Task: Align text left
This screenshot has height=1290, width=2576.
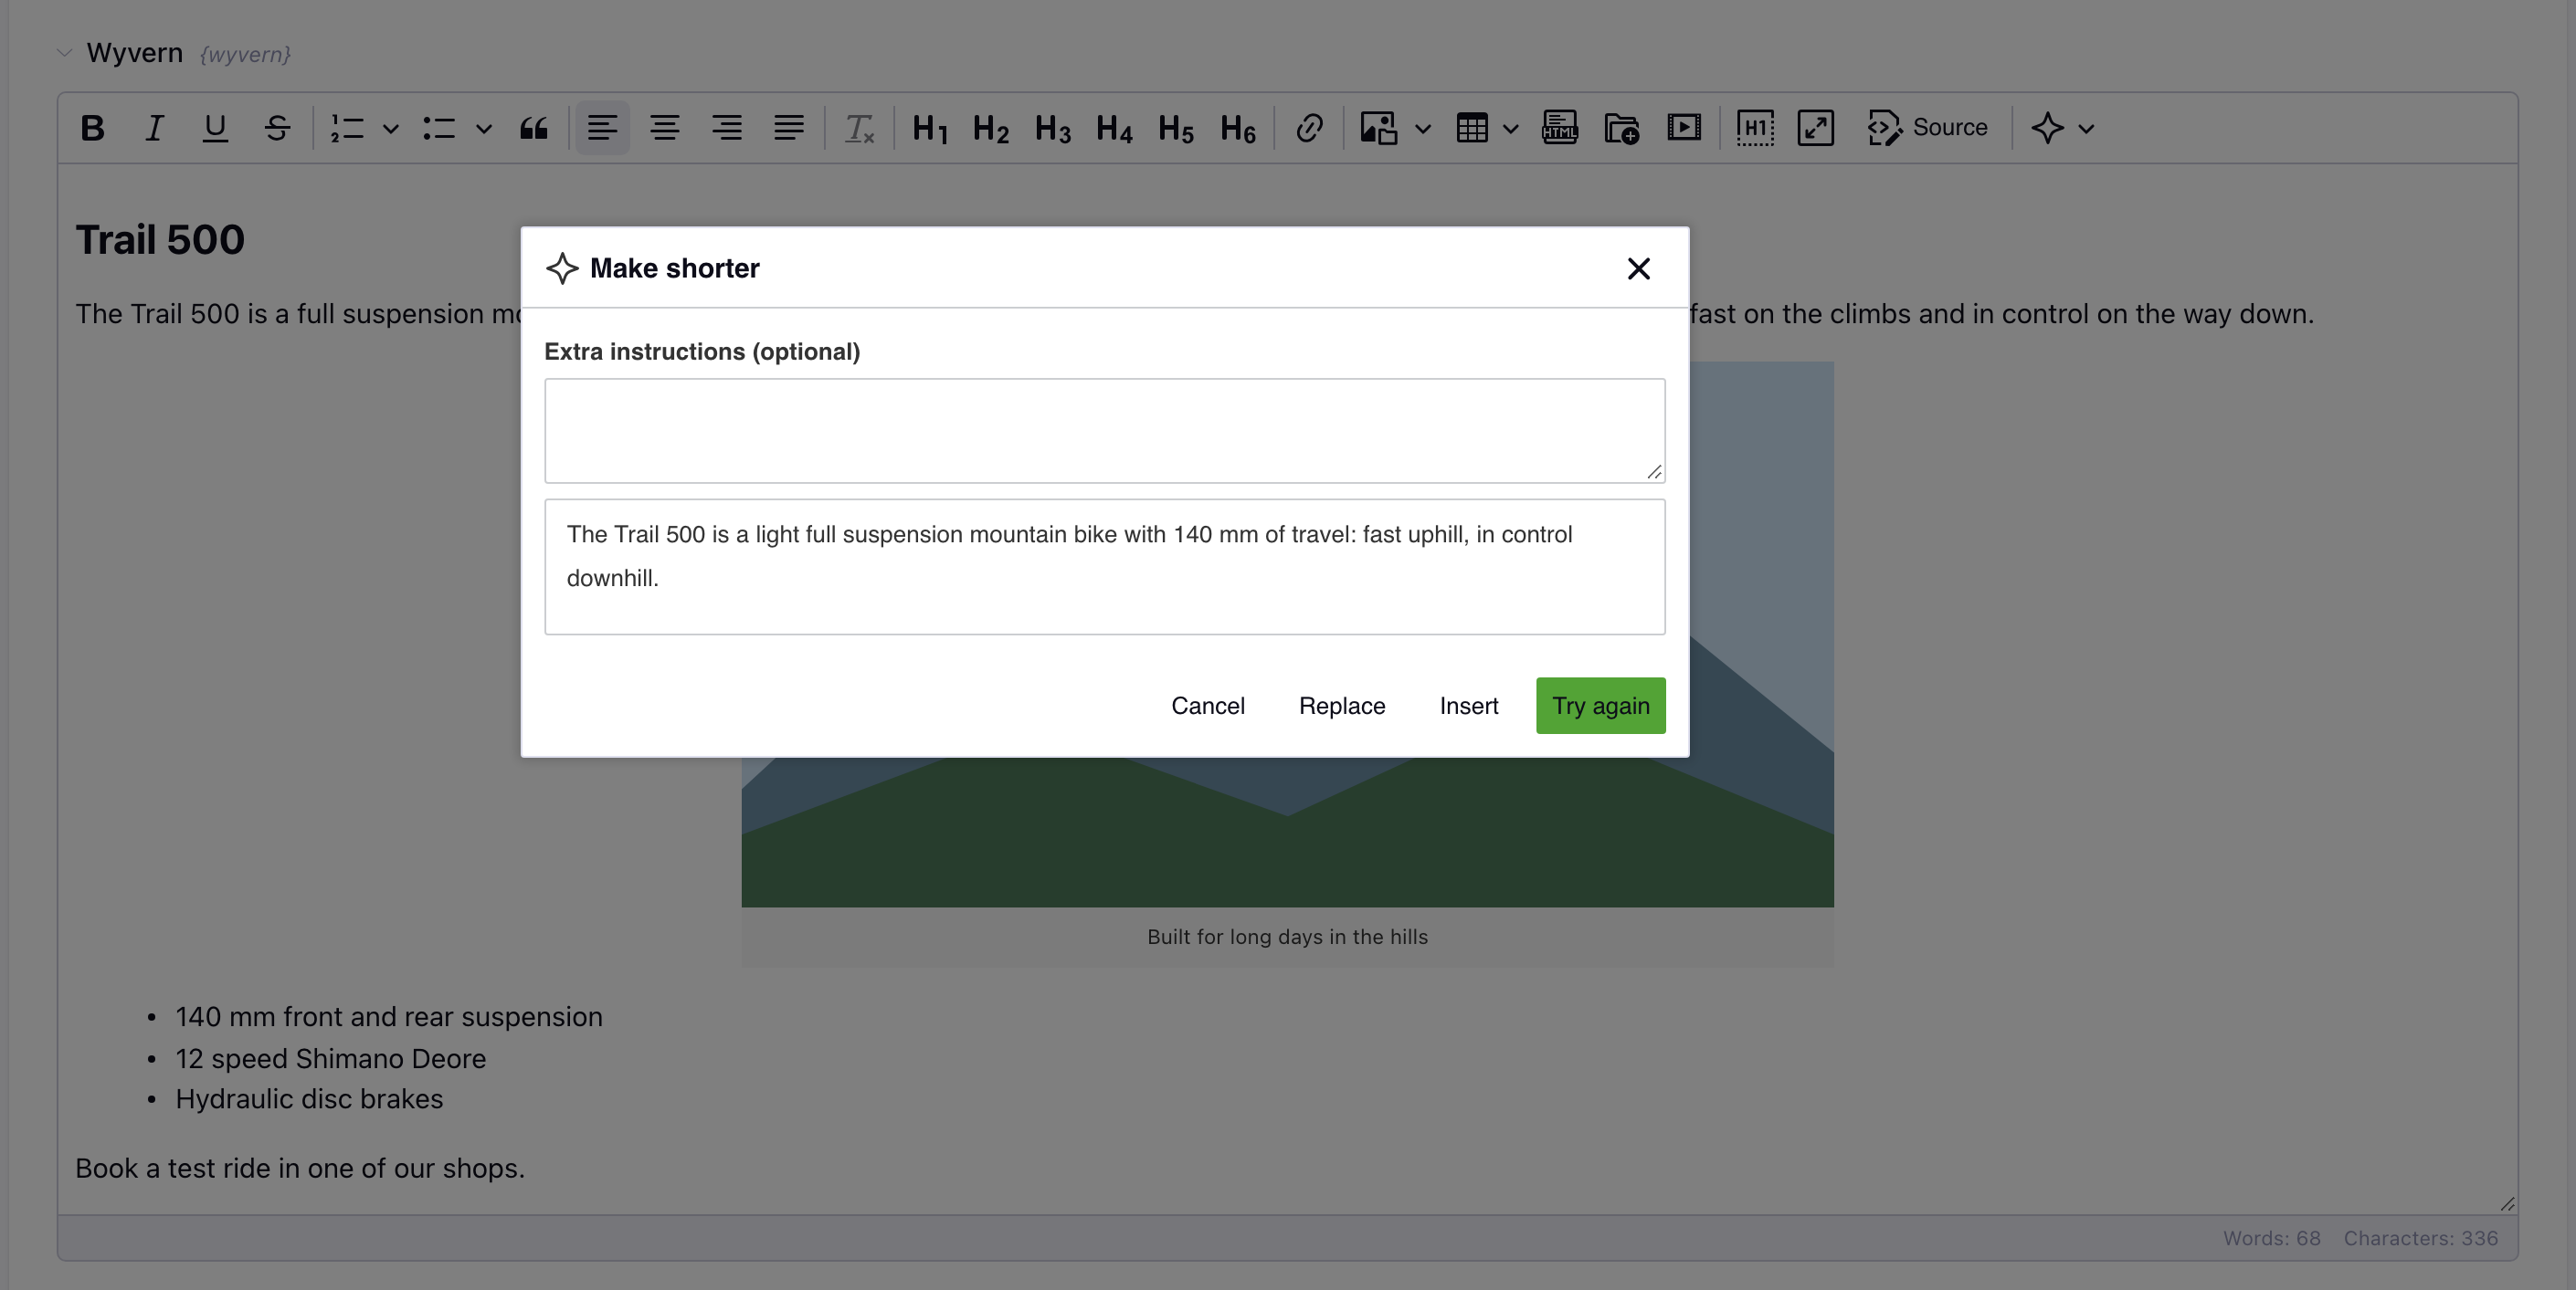Action: click(602, 128)
